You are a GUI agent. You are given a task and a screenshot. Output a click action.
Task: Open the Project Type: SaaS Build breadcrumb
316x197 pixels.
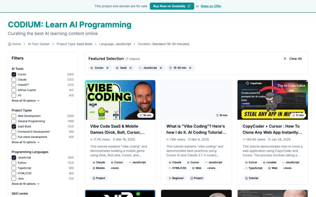[x=74, y=44]
